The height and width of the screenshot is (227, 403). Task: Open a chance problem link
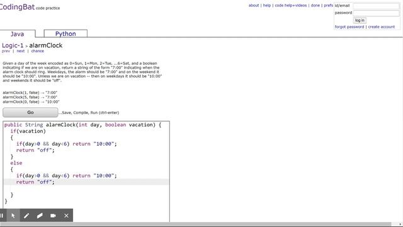pos(38,51)
